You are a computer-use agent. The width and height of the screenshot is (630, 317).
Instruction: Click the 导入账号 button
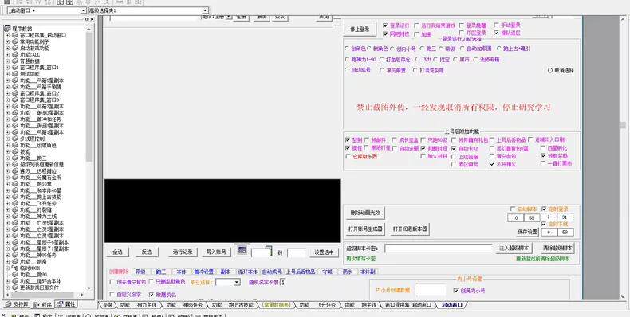216,252
